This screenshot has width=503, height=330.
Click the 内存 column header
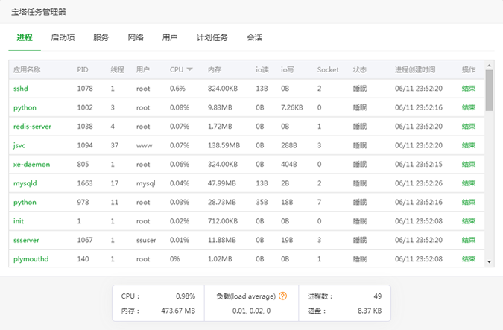tap(215, 69)
